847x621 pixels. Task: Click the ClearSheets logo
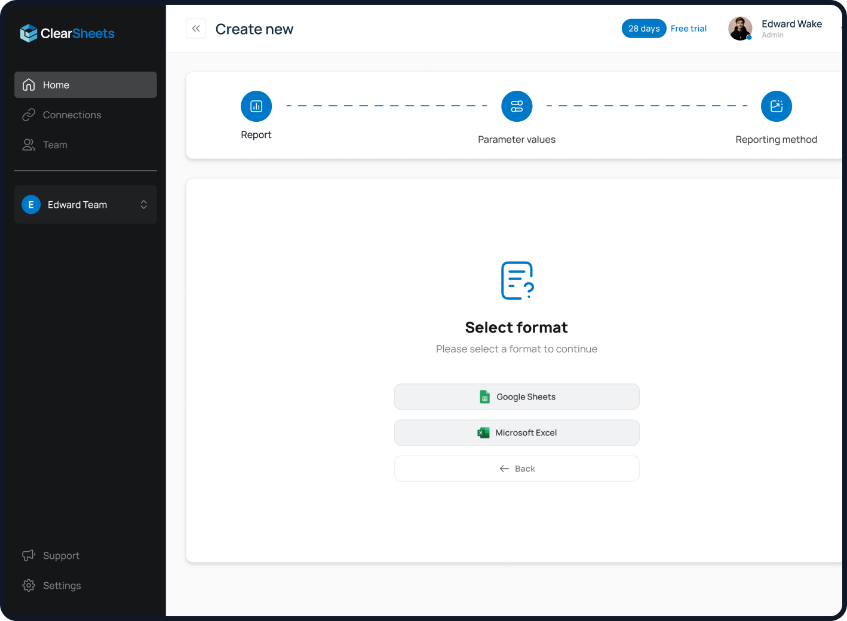(67, 33)
